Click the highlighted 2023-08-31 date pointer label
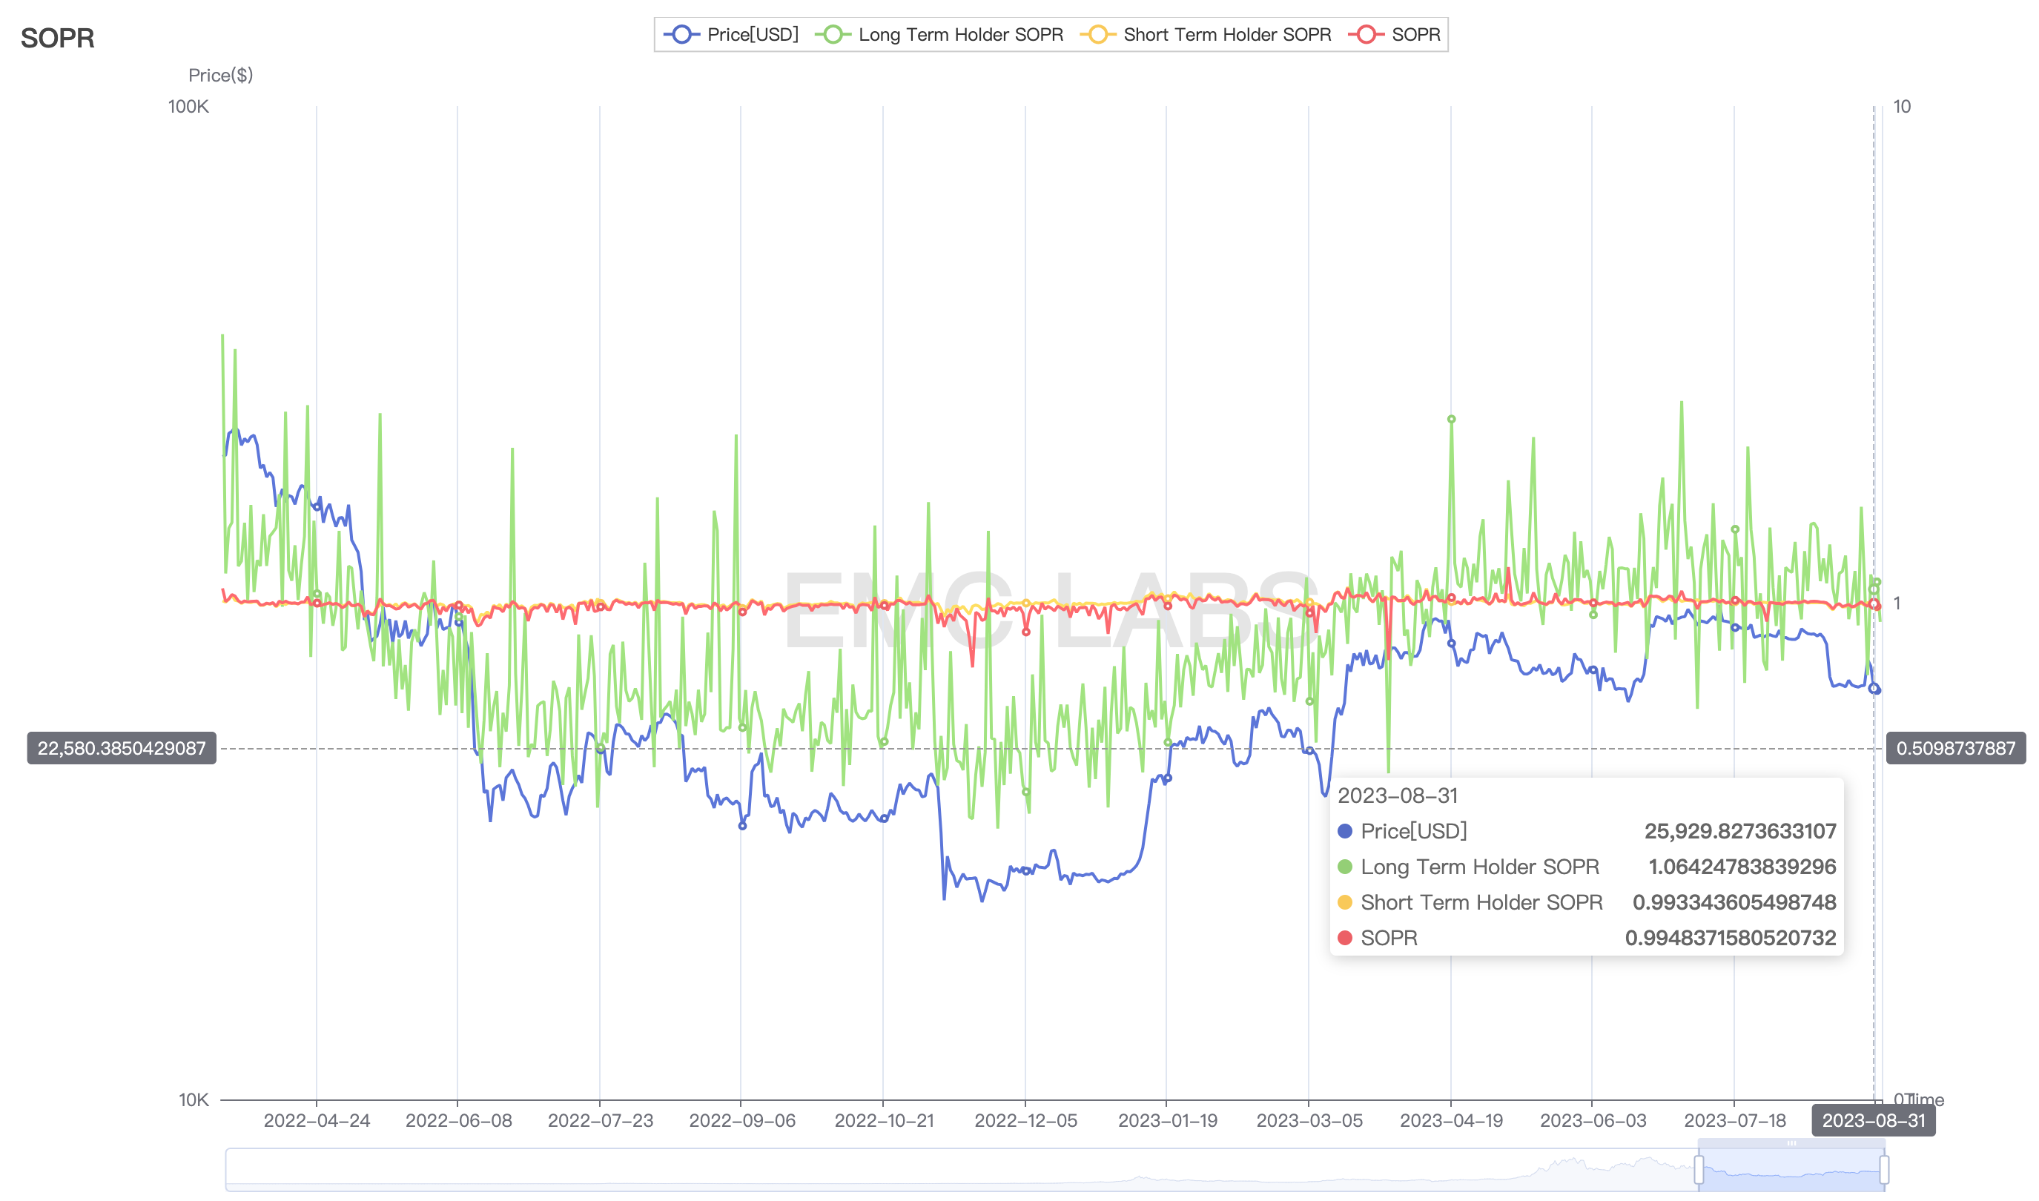The image size is (2039, 1201). pyautogui.click(x=1872, y=1121)
